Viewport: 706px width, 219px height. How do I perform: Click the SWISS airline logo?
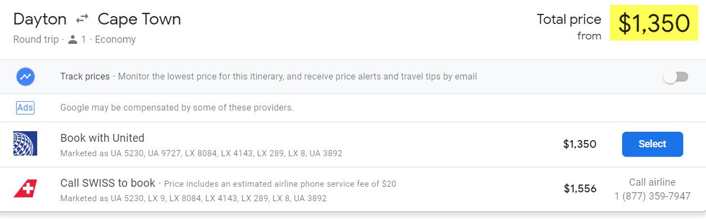click(25, 188)
